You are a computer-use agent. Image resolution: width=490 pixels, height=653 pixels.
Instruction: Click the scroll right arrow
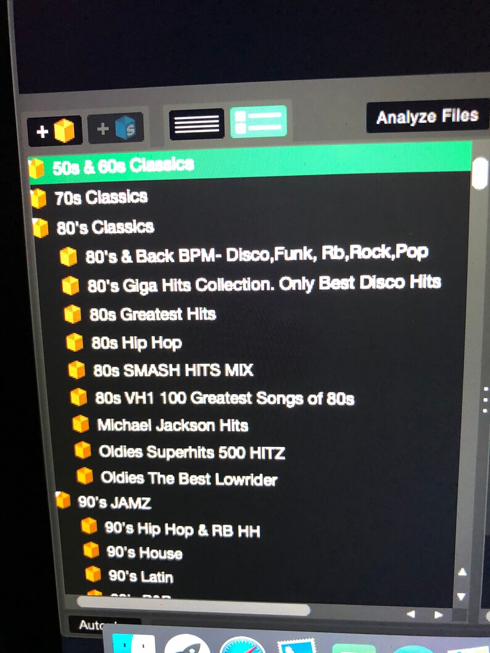[x=438, y=614]
